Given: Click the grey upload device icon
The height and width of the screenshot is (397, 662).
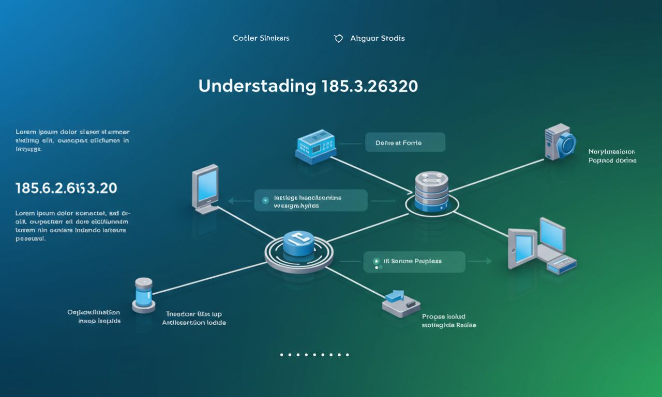Looking at the screenshot, I should coord(401,304).
